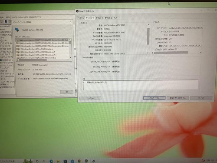Click down arrow of device info scrollbar
The width and height of the screenshot is (217, 163).
[148, 53]
